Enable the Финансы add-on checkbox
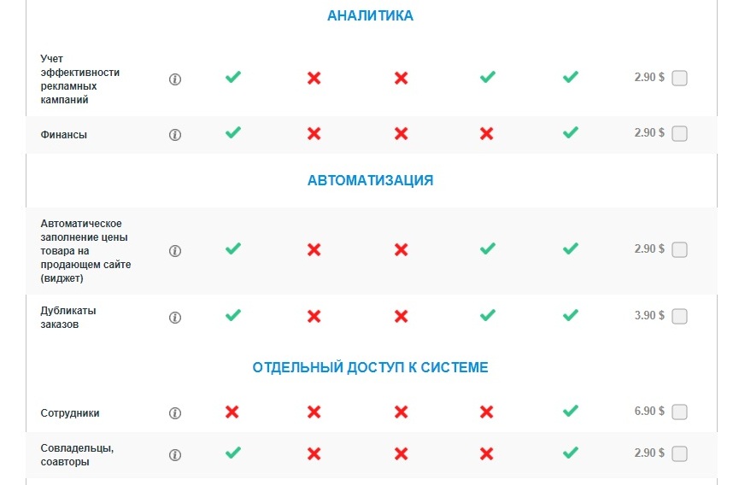Screen dimensions: 739x485 (679, 133)
